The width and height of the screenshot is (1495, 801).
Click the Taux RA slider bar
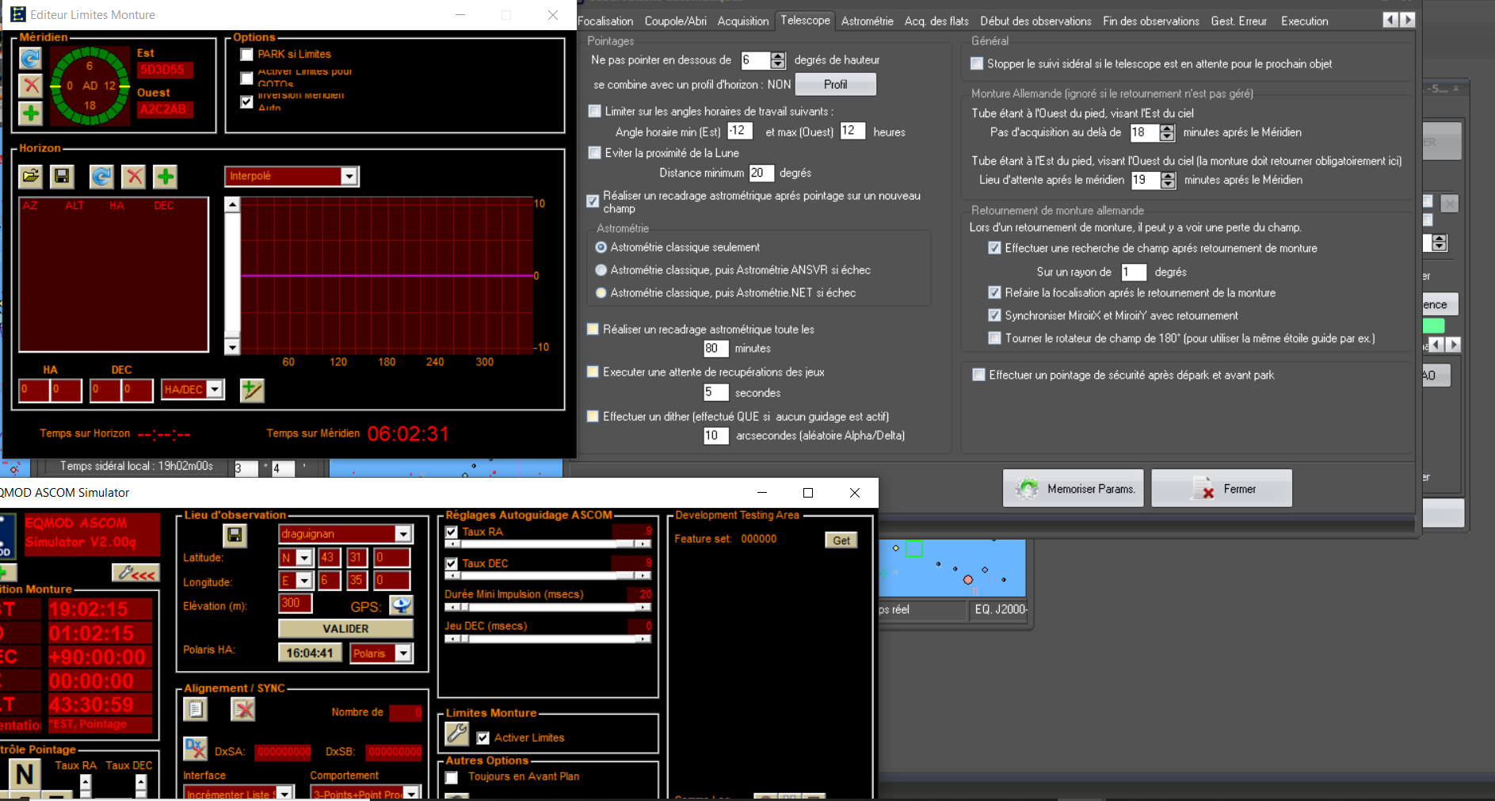tap(547, 544)
